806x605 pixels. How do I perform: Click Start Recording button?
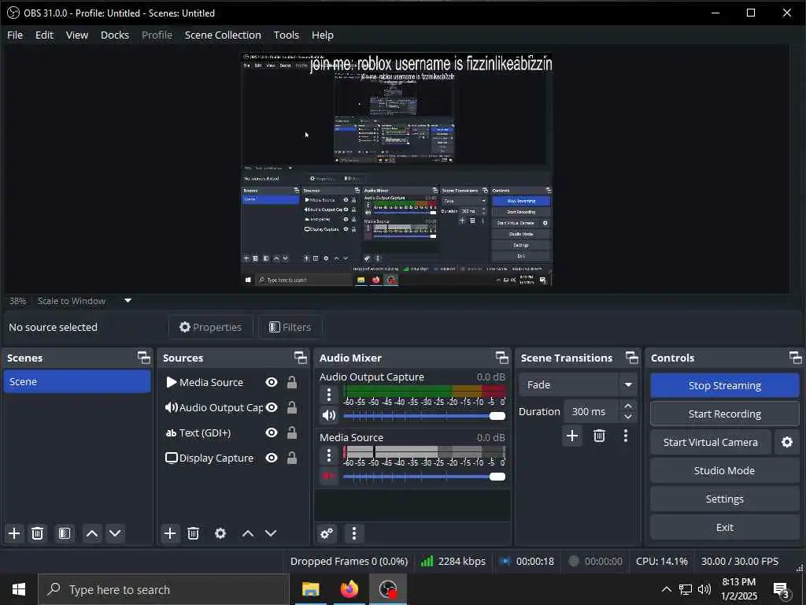click(724, 414)
